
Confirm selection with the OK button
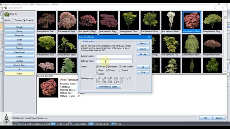(205, 118)
